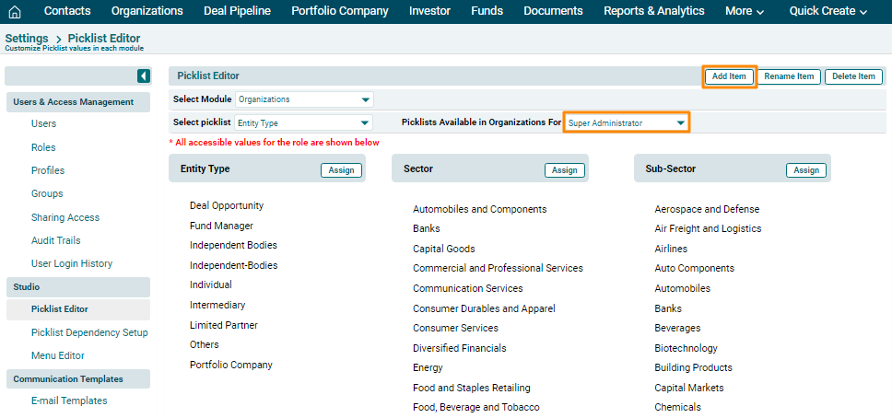The width and height of the screenshot is (892, 418).
Task: Click the Add Item button
Action: tap(730, 76)
